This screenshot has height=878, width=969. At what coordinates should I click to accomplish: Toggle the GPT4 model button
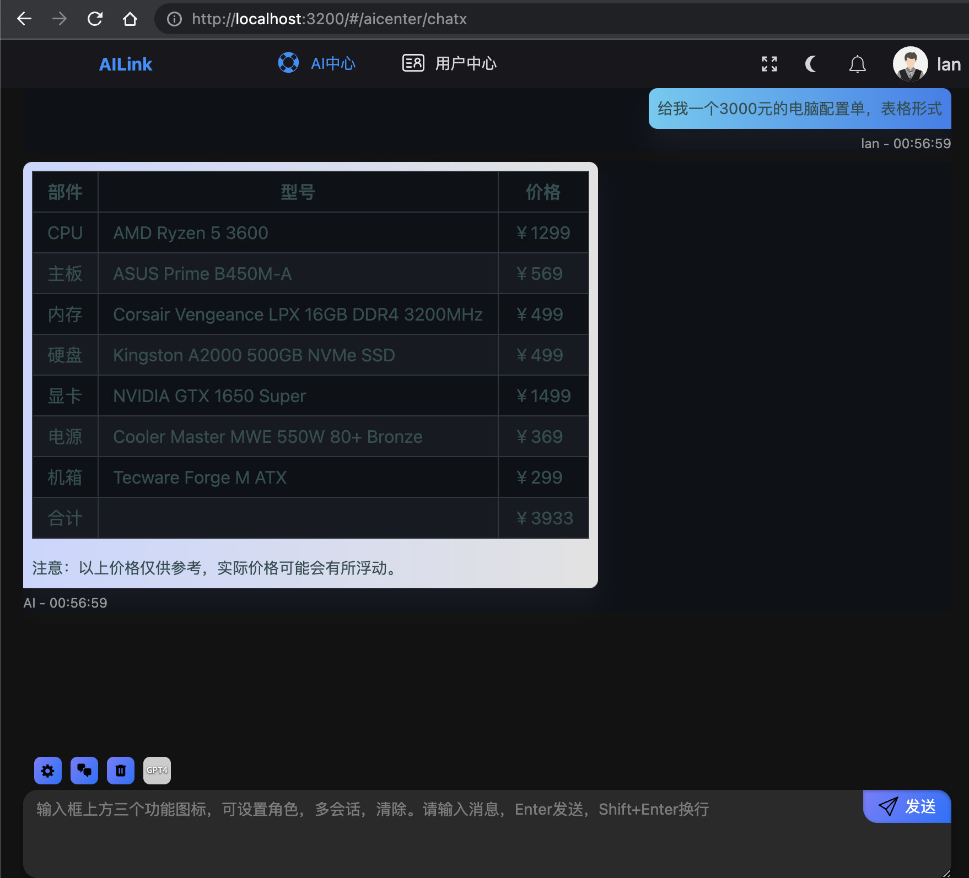pos(157,770)
